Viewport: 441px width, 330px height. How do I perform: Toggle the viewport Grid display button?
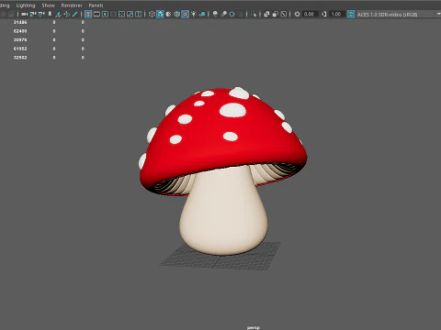tap(88, 14)
